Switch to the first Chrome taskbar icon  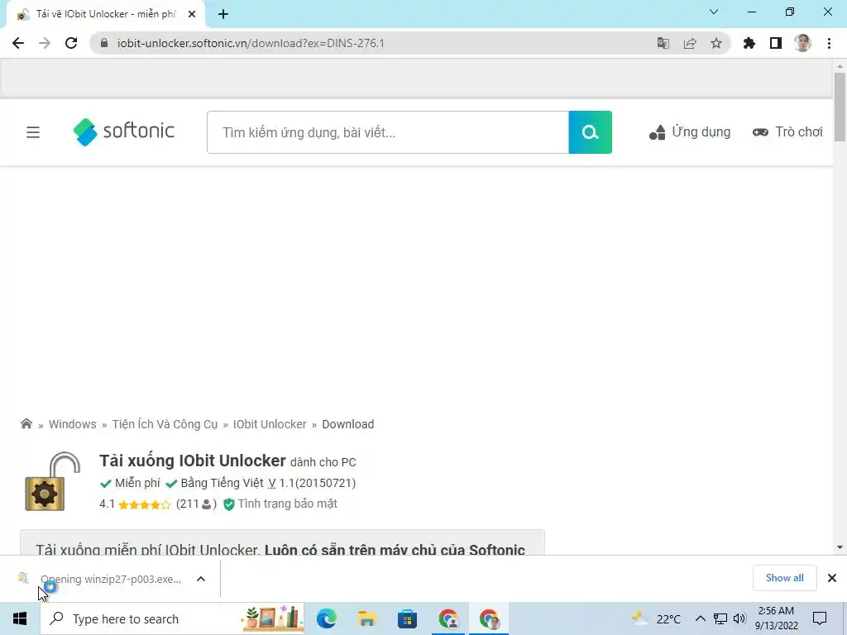(x=448, y=618)
